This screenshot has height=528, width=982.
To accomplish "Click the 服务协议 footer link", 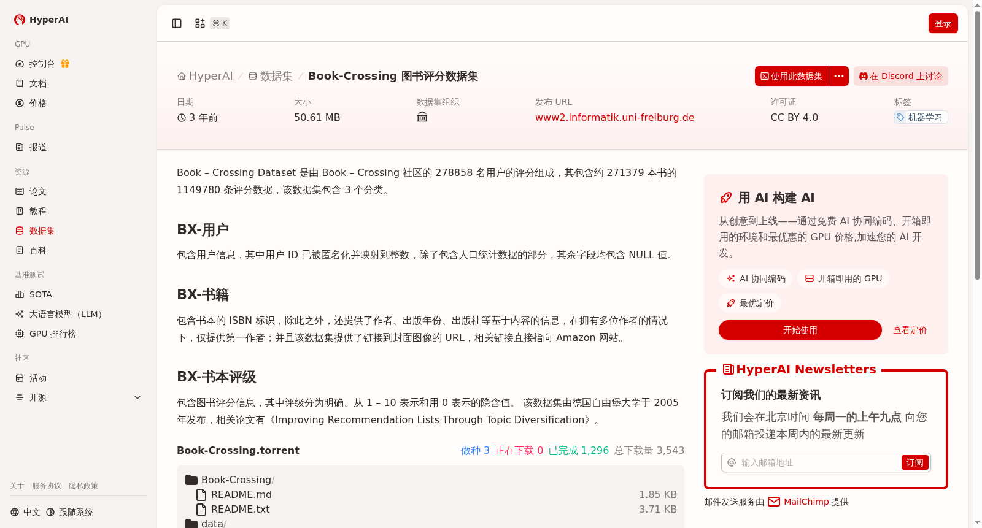I will pyautogui.click(x=47, y=486).
